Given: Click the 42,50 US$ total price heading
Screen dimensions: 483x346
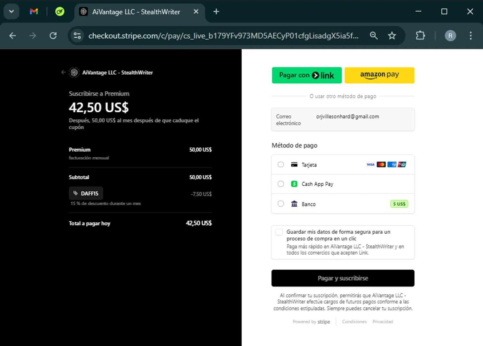Looking at the screenshot, I should (99, 107).
